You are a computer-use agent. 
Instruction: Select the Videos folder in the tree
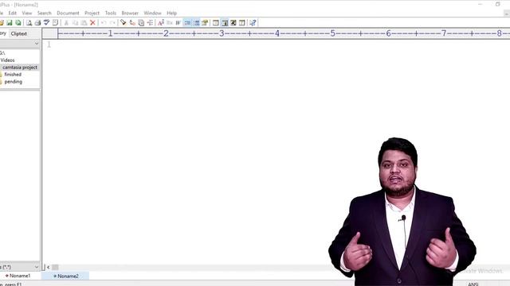(7, 60)
